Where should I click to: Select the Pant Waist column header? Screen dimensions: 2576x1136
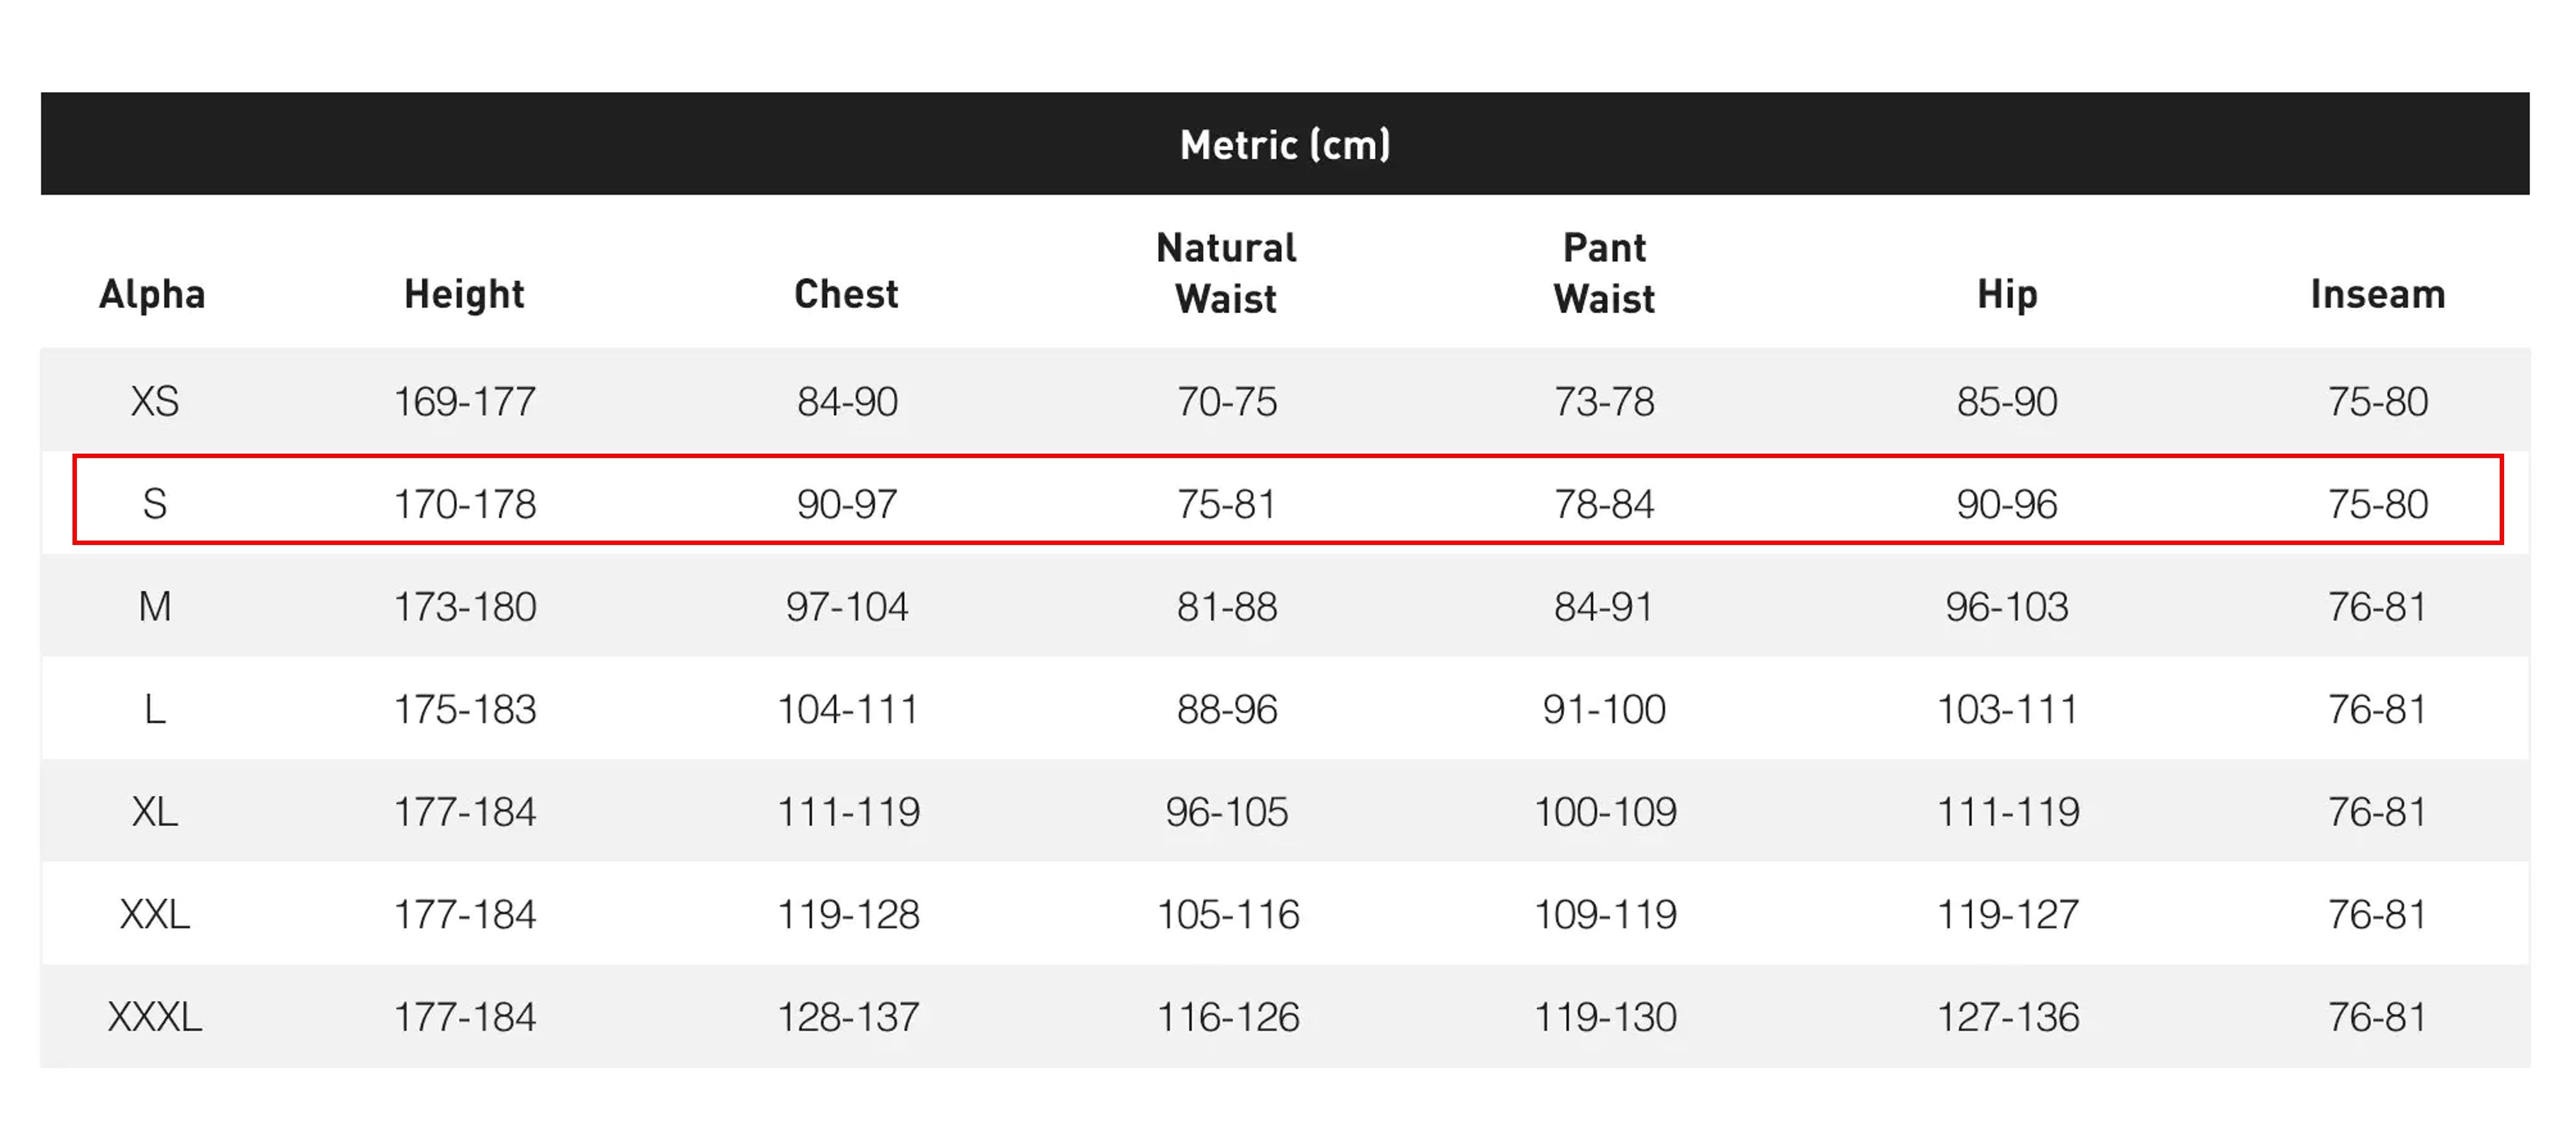click(x=1604, y=273)
